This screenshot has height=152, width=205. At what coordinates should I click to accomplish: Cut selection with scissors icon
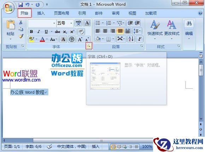pyautogui.click(x=20, y=22)
